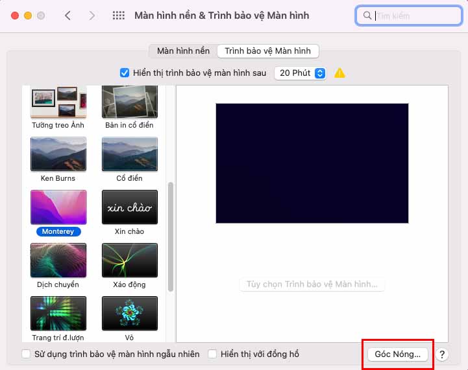
Task: Click the search magnifier icon
Action: [x=367, y=16]
